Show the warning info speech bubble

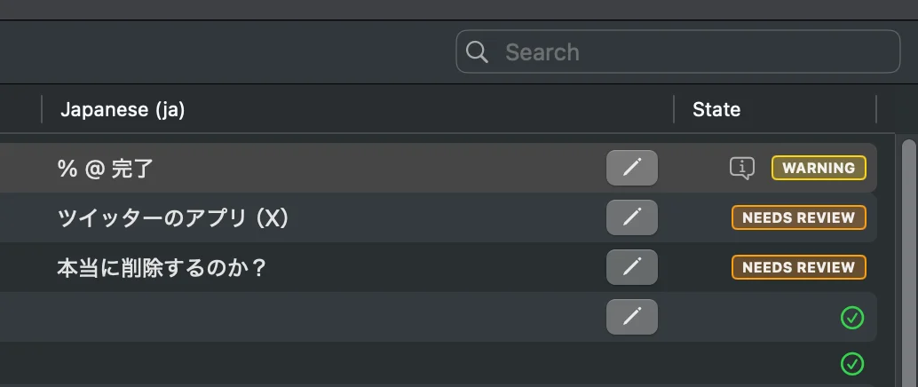(742, 168)
